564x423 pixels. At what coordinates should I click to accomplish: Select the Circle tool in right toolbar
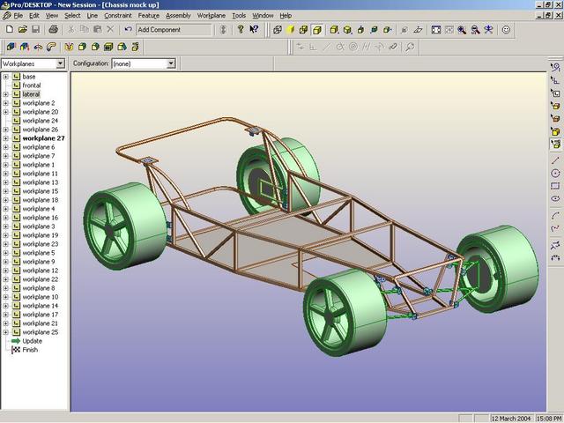click(555, 173)
